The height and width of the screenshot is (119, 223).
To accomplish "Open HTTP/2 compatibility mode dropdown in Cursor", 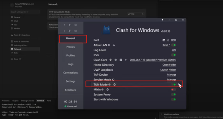I will click(x=136, y=14).
